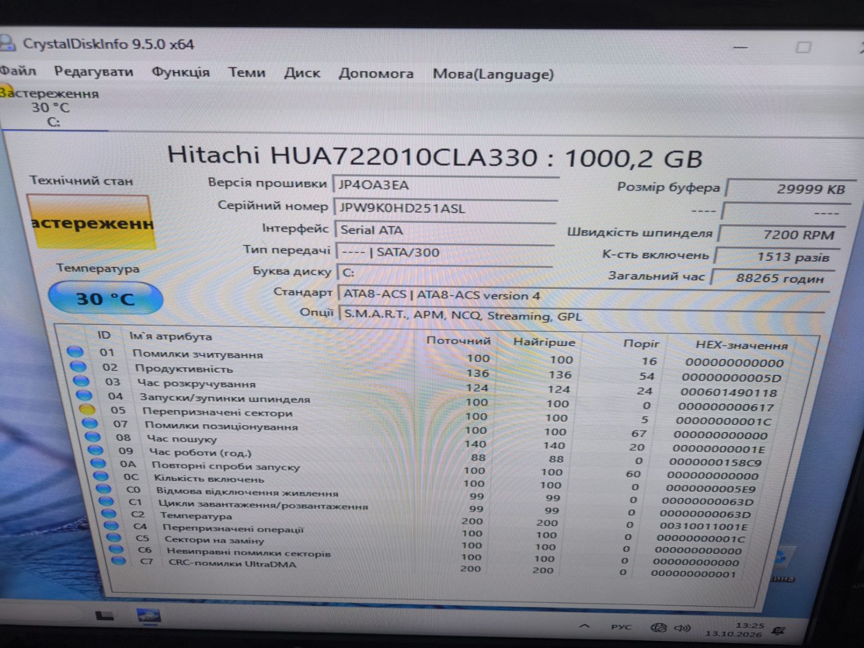Viewport: 864px width, 648px height.
Task: Click the firmware version field JP4OA3EA
Action: tap(446, 185)
